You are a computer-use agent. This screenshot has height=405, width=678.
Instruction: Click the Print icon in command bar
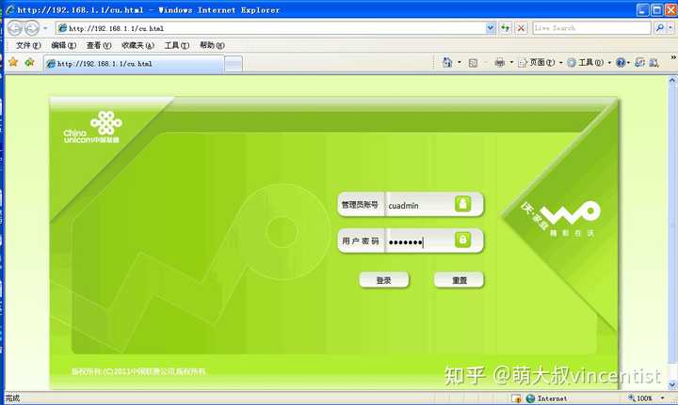[500, 63]
